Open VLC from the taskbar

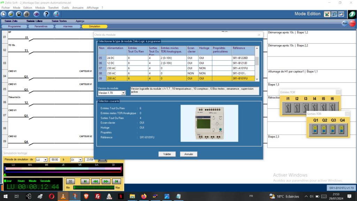coord(63,196)
